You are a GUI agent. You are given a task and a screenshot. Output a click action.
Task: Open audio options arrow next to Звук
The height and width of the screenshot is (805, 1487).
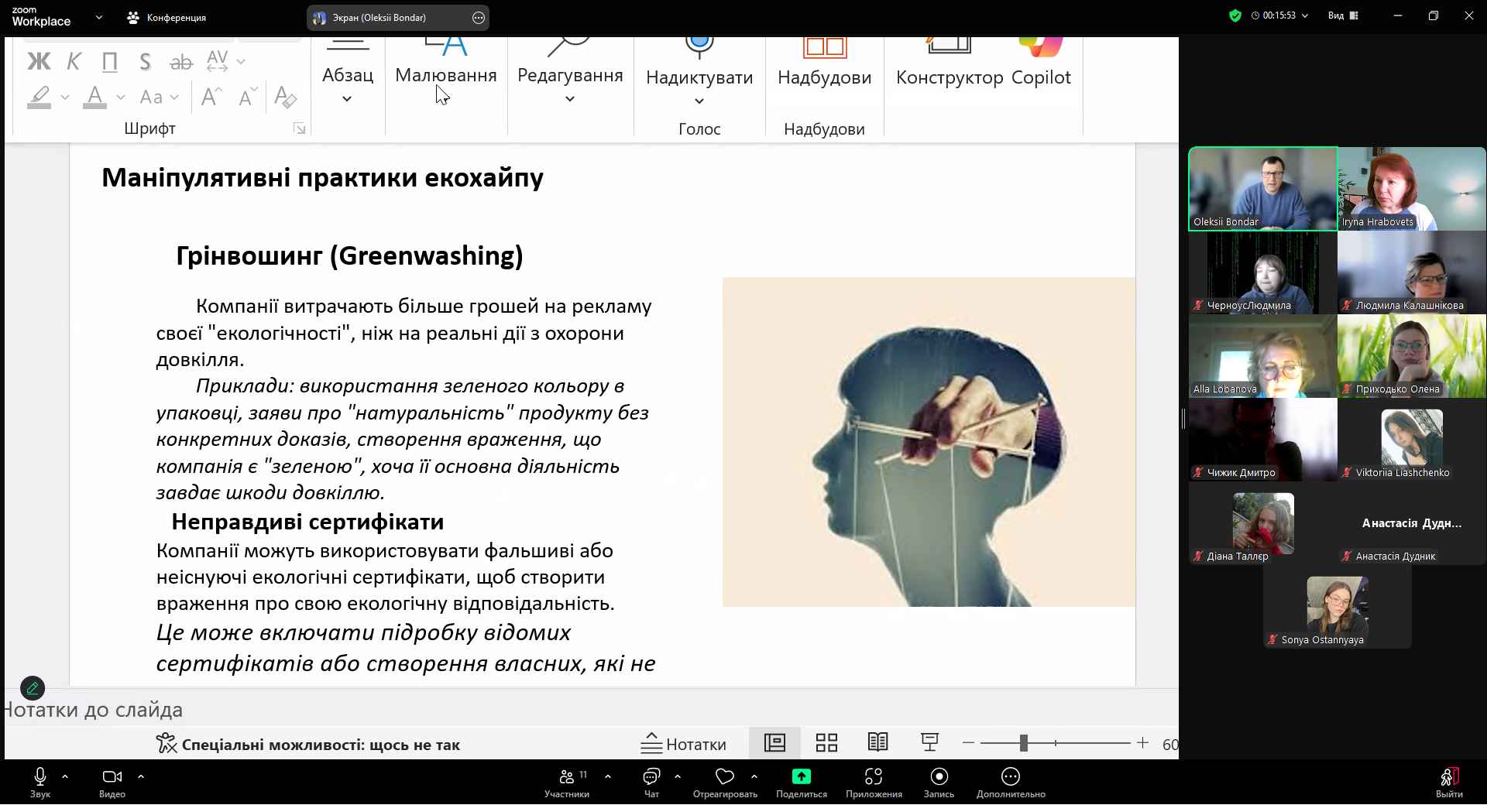point(65,776)
